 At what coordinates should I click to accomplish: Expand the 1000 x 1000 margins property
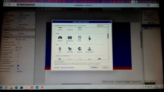coord(17,40)
